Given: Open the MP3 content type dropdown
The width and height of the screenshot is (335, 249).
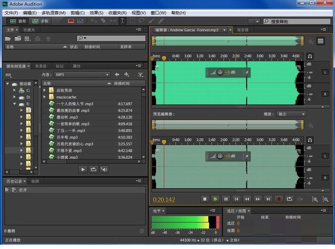Looking at the screenshot, I should tap(82, 75).
